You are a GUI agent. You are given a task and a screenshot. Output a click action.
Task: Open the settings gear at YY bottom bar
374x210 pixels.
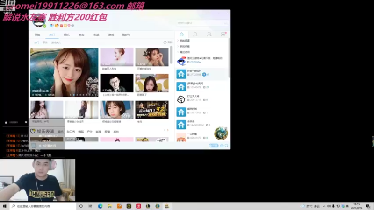[x=222, y=146]
